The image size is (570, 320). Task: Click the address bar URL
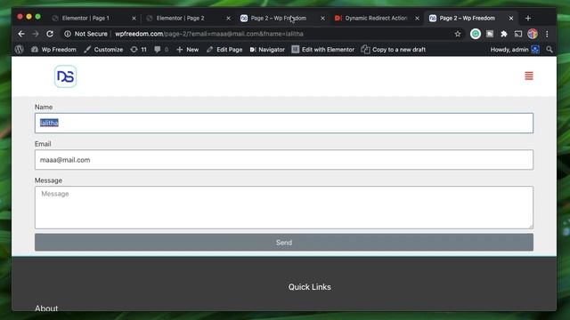pyautogui.click(x=209, y=34)
